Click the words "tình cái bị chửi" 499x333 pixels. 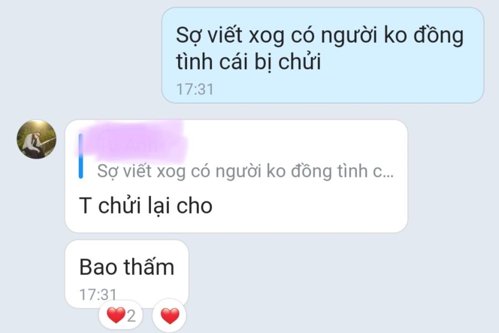(248, 62)
